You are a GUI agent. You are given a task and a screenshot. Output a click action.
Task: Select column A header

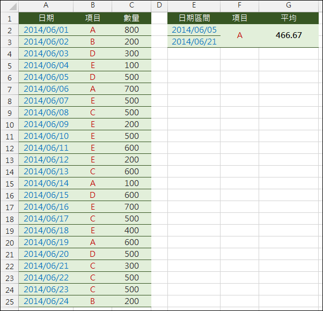[x=46, y=5]
